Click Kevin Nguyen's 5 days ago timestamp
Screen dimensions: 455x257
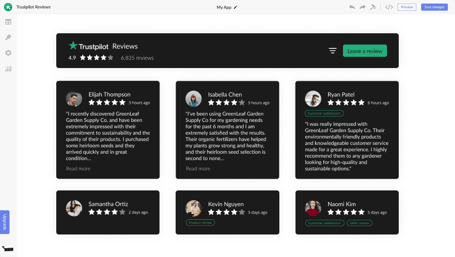click(x=258, y=212)
